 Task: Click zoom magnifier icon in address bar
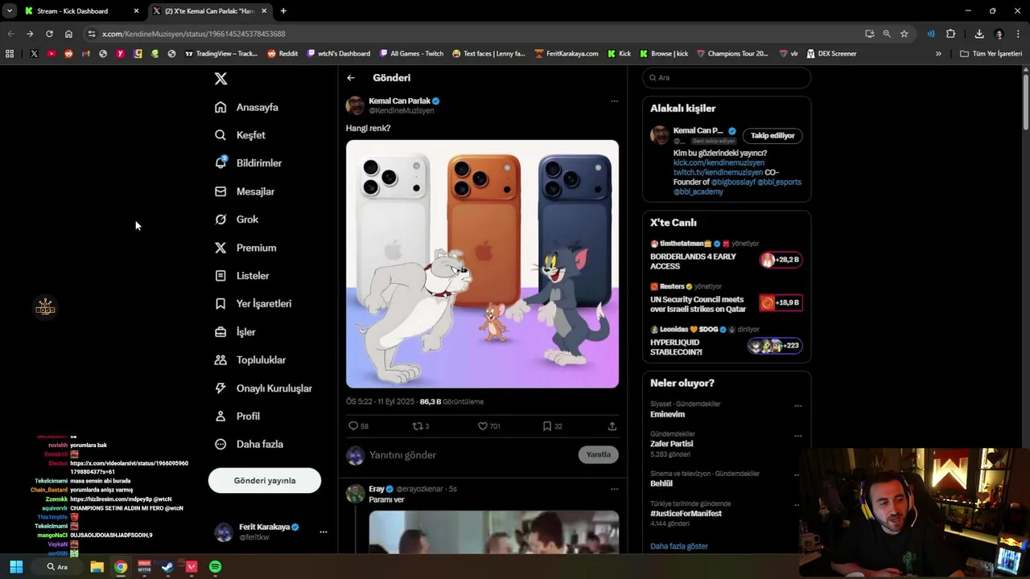[887, 34]
